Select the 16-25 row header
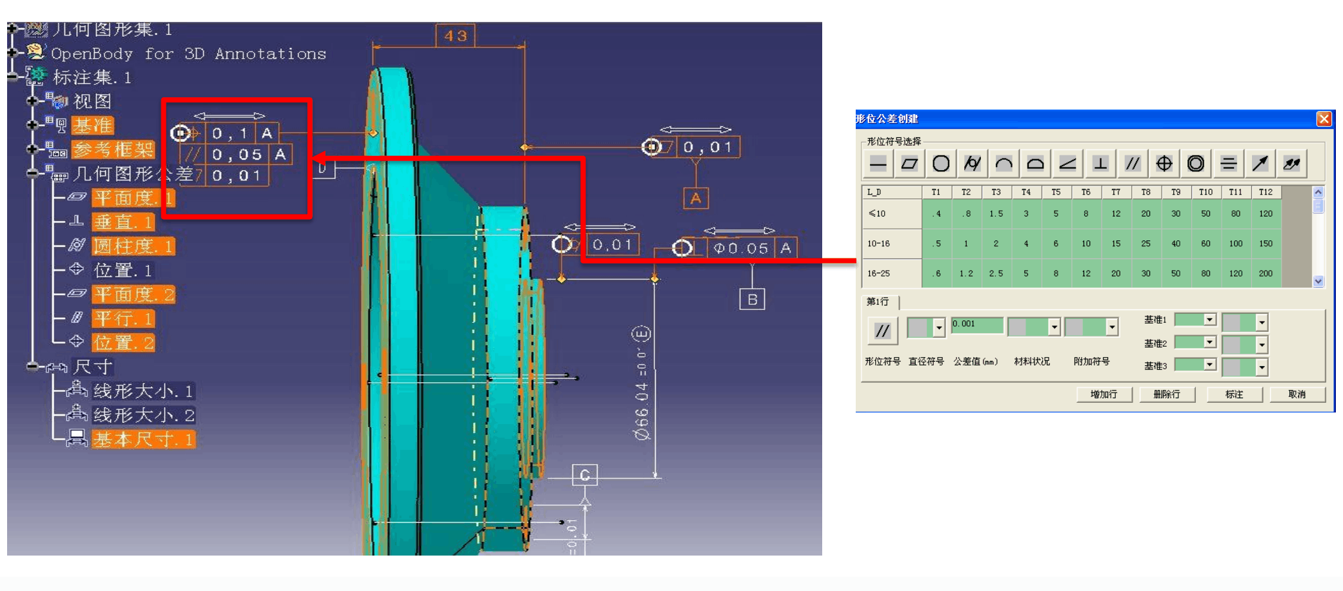Image resolution: width=1343 pixels, height=591 pixels. point(892,273)
